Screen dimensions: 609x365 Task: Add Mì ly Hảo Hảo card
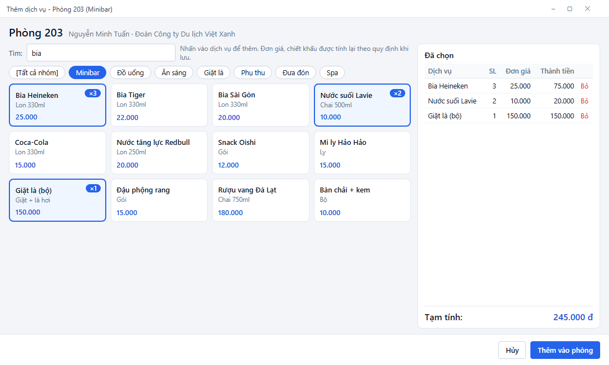pyautogui.click(x=363, y=153)
